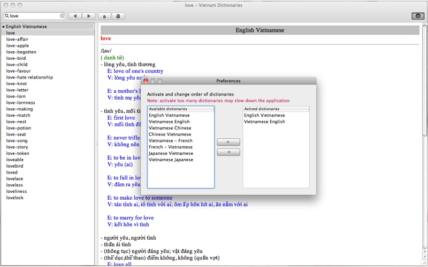Decrease font size with small 'a' button
428x267 pixels.
104,17
